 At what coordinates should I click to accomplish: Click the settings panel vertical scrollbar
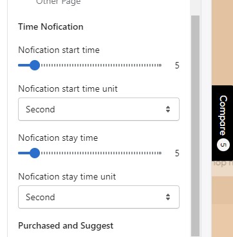click(x=195, y=126)
